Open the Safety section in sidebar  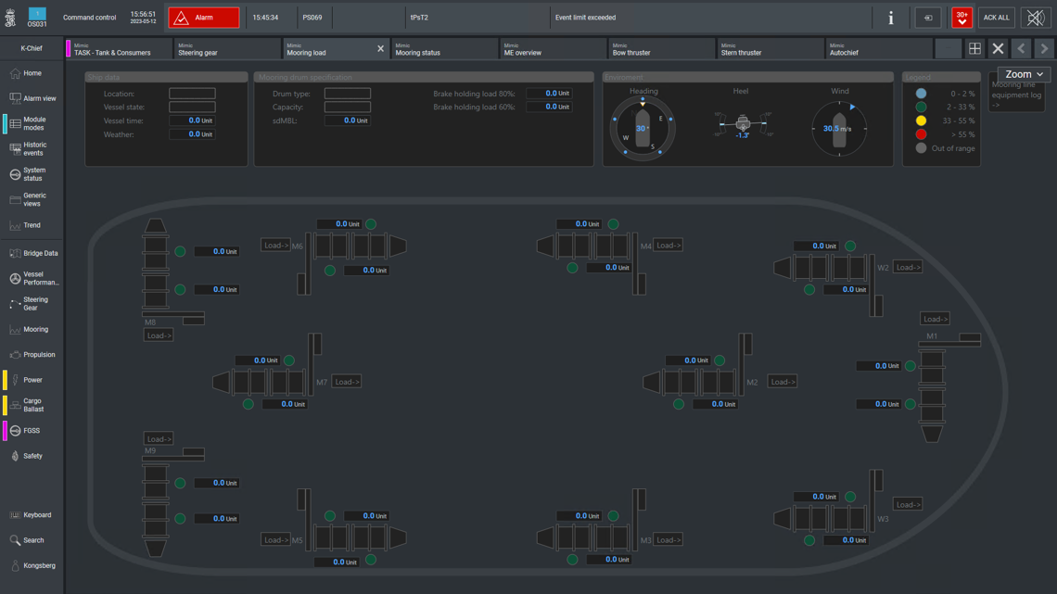[x=32, y=456]
